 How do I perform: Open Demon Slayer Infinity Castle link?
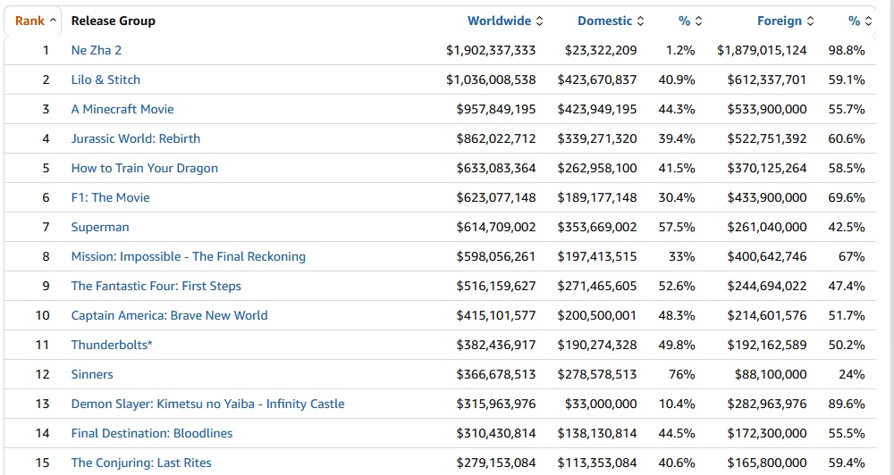(x=208, y=404)
